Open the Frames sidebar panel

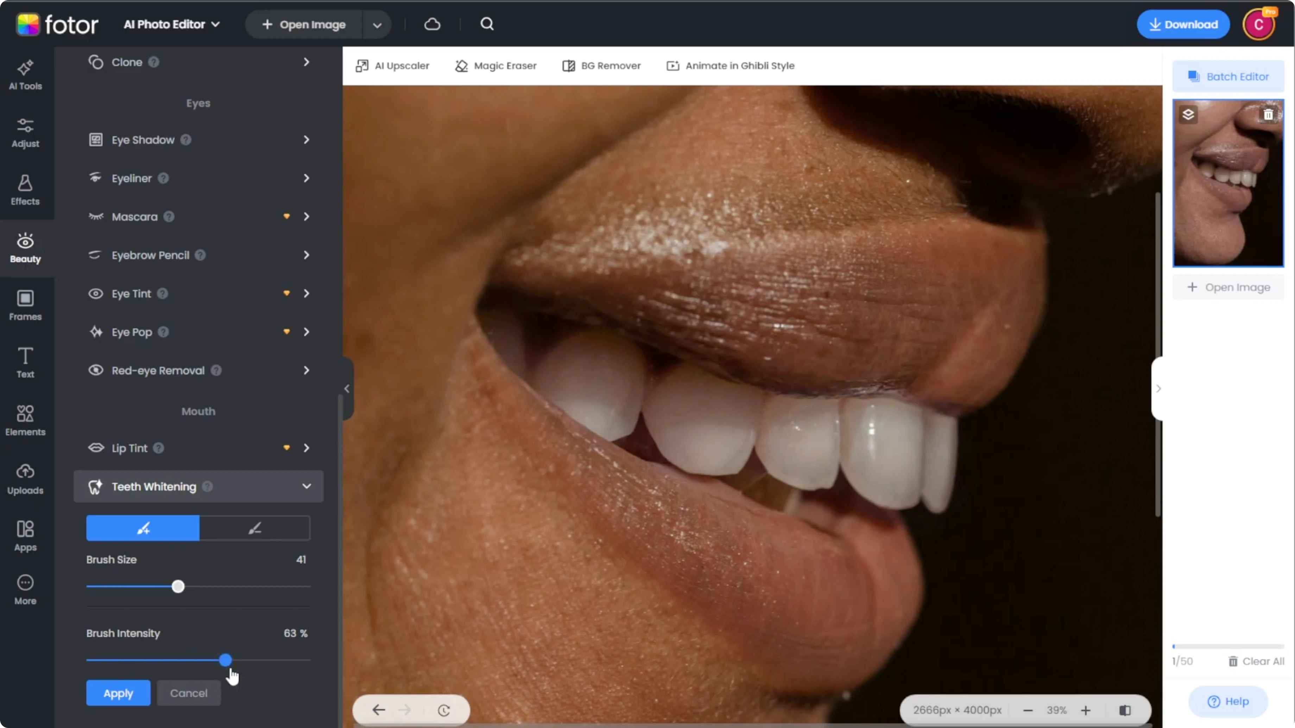pyautogui.click(x=25, y=306)
